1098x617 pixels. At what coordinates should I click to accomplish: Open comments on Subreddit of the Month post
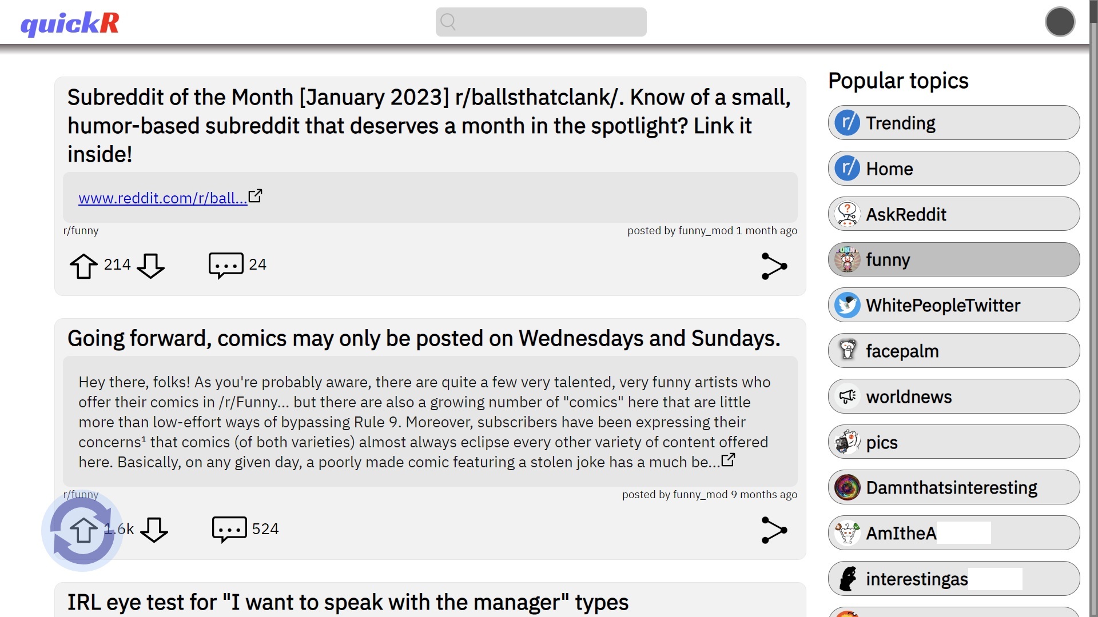(x=226, y=266)
